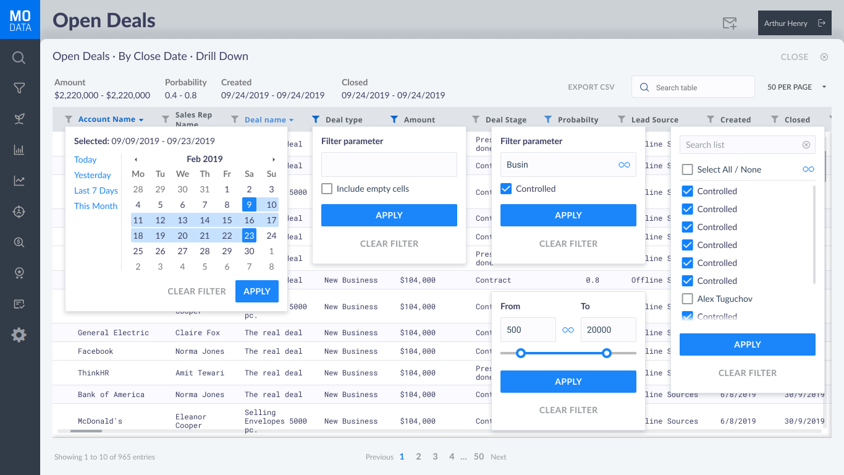Click EXPORT CSV button
The image size is (844, 475).
(x=591, y=87)
